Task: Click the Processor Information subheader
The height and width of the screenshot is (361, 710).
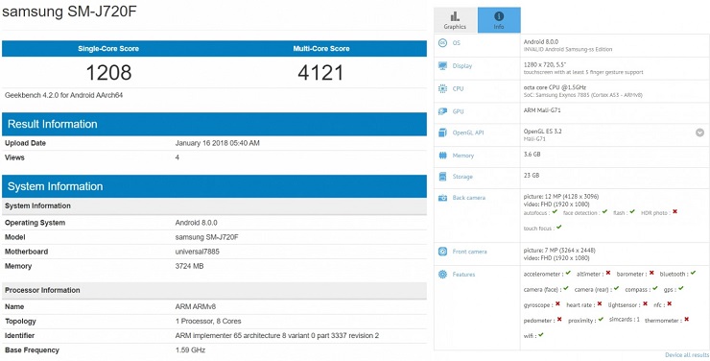Action: click(x=214, y=290)
